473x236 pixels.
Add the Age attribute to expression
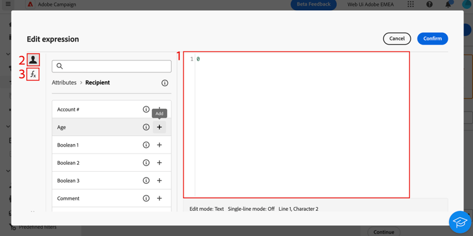[x=160, y=127]
